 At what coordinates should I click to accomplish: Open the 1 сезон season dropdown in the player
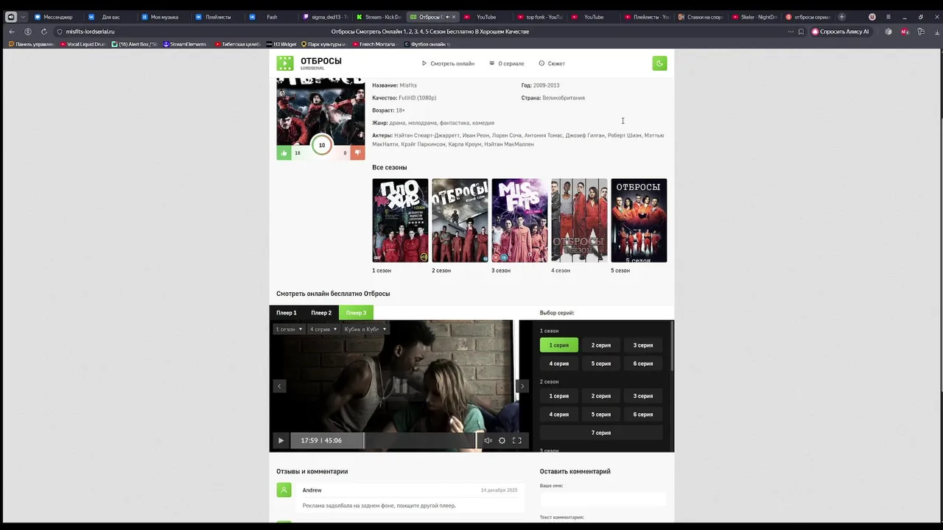click(289, 329)
